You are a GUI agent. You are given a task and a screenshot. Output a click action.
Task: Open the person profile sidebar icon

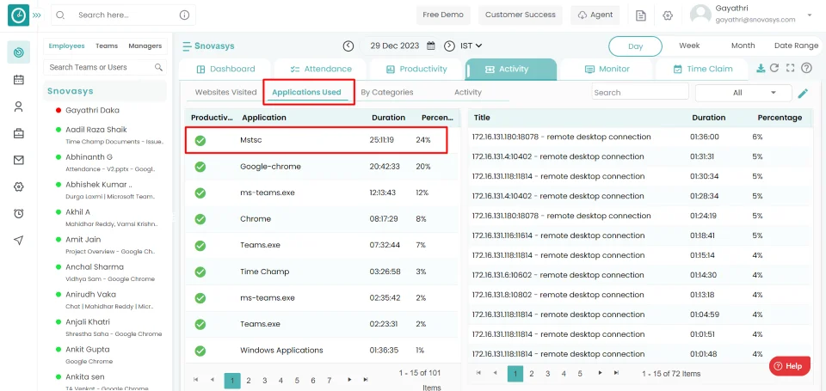pyautogui.click(x=18, y=107)
